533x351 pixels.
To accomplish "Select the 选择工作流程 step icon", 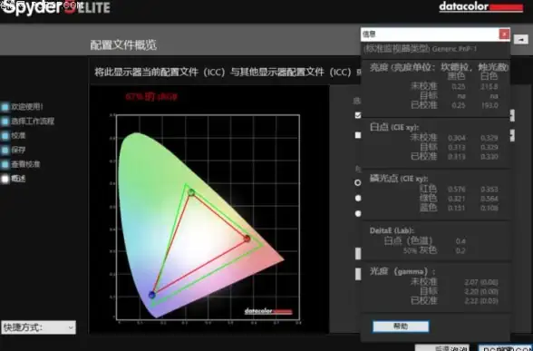I will 5,122.
